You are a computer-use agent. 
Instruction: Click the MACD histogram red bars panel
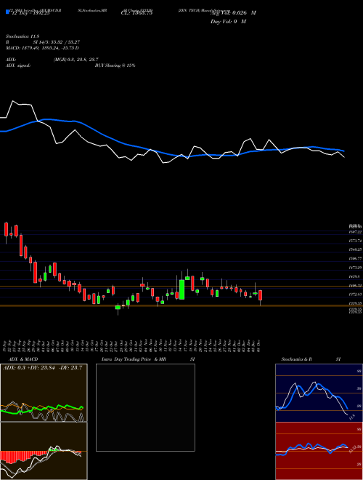(44, 451)
